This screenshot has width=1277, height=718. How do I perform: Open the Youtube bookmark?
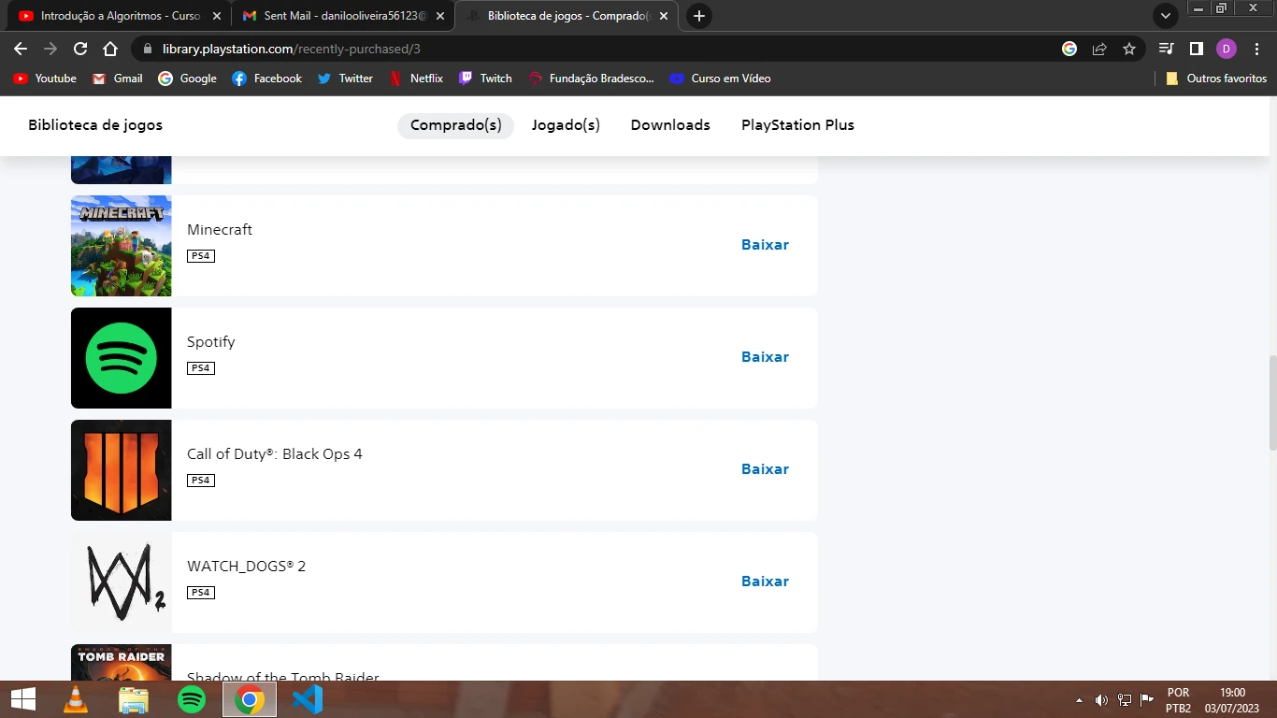coord(45,79)
